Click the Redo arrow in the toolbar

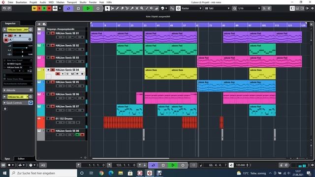click(x=9, y=8)
